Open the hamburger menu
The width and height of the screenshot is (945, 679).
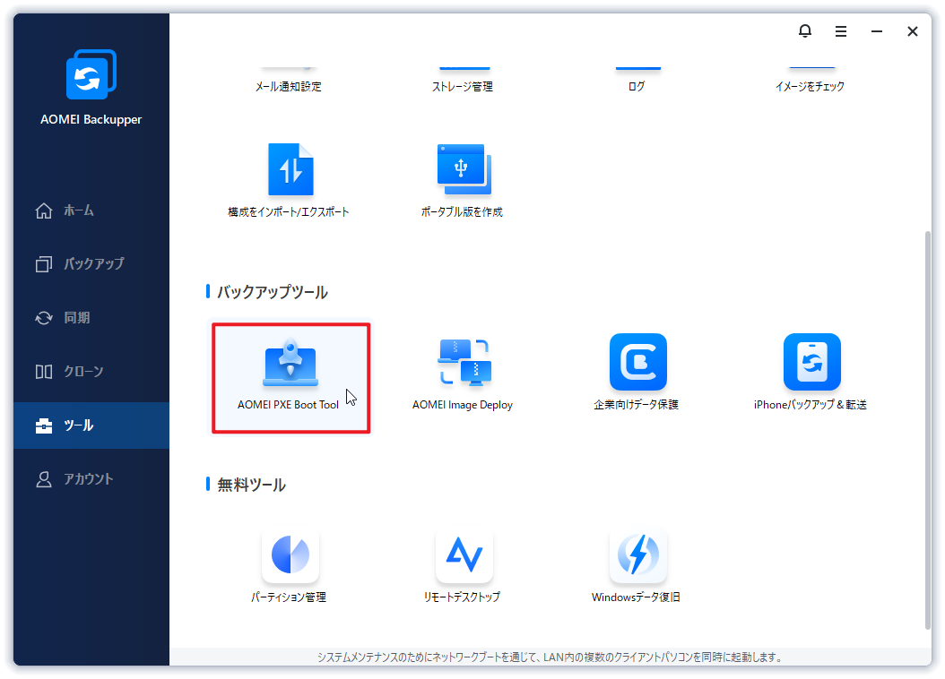coord(841,31)
